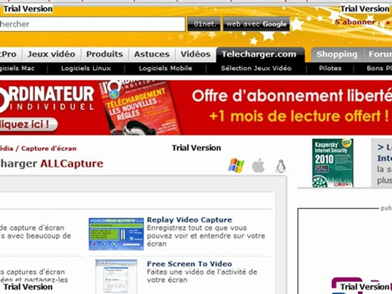Open the Replay Video Capture thumbnail
Image resolution: width=392 pixels, height=294 pixels.
pyautogui.click(x=116, y=234)
